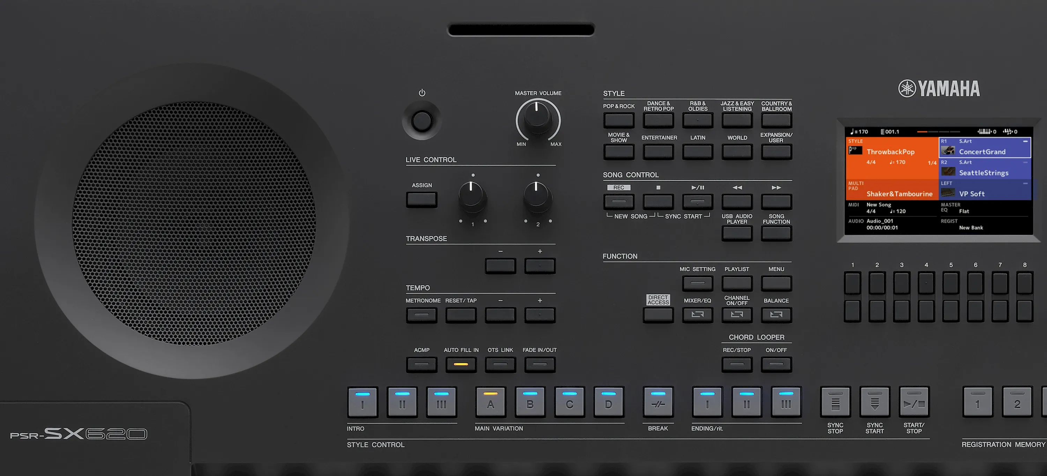The image size is (1047, 476).
Task: Select Main Variation A
Action: click(491, 402)
